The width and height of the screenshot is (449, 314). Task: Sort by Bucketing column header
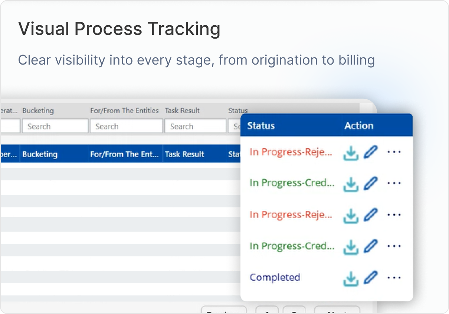pyautogui.click(x=40, y=154)
